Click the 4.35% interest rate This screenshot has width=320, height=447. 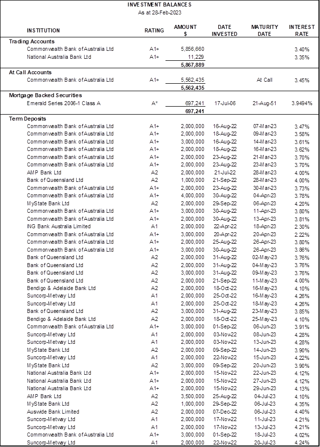click(302, 404)
